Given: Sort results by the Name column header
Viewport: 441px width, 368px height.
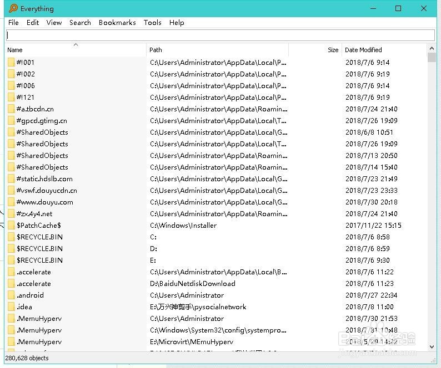Looking at the screenshot, I should tap(76, 50).
